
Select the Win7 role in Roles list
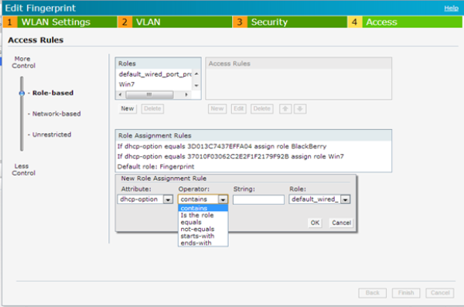[127, 84]
